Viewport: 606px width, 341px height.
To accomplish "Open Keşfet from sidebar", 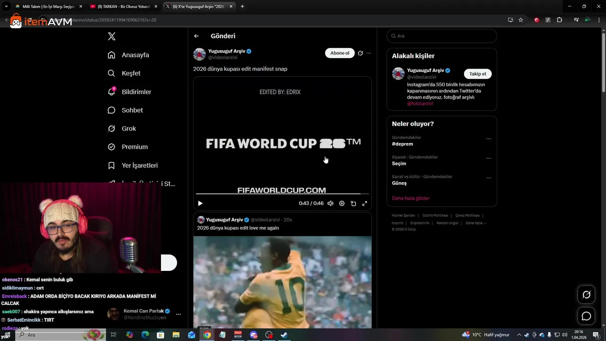I will (124, 73).
